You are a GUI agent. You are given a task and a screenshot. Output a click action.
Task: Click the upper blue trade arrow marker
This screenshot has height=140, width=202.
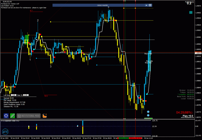coord(148,112)
